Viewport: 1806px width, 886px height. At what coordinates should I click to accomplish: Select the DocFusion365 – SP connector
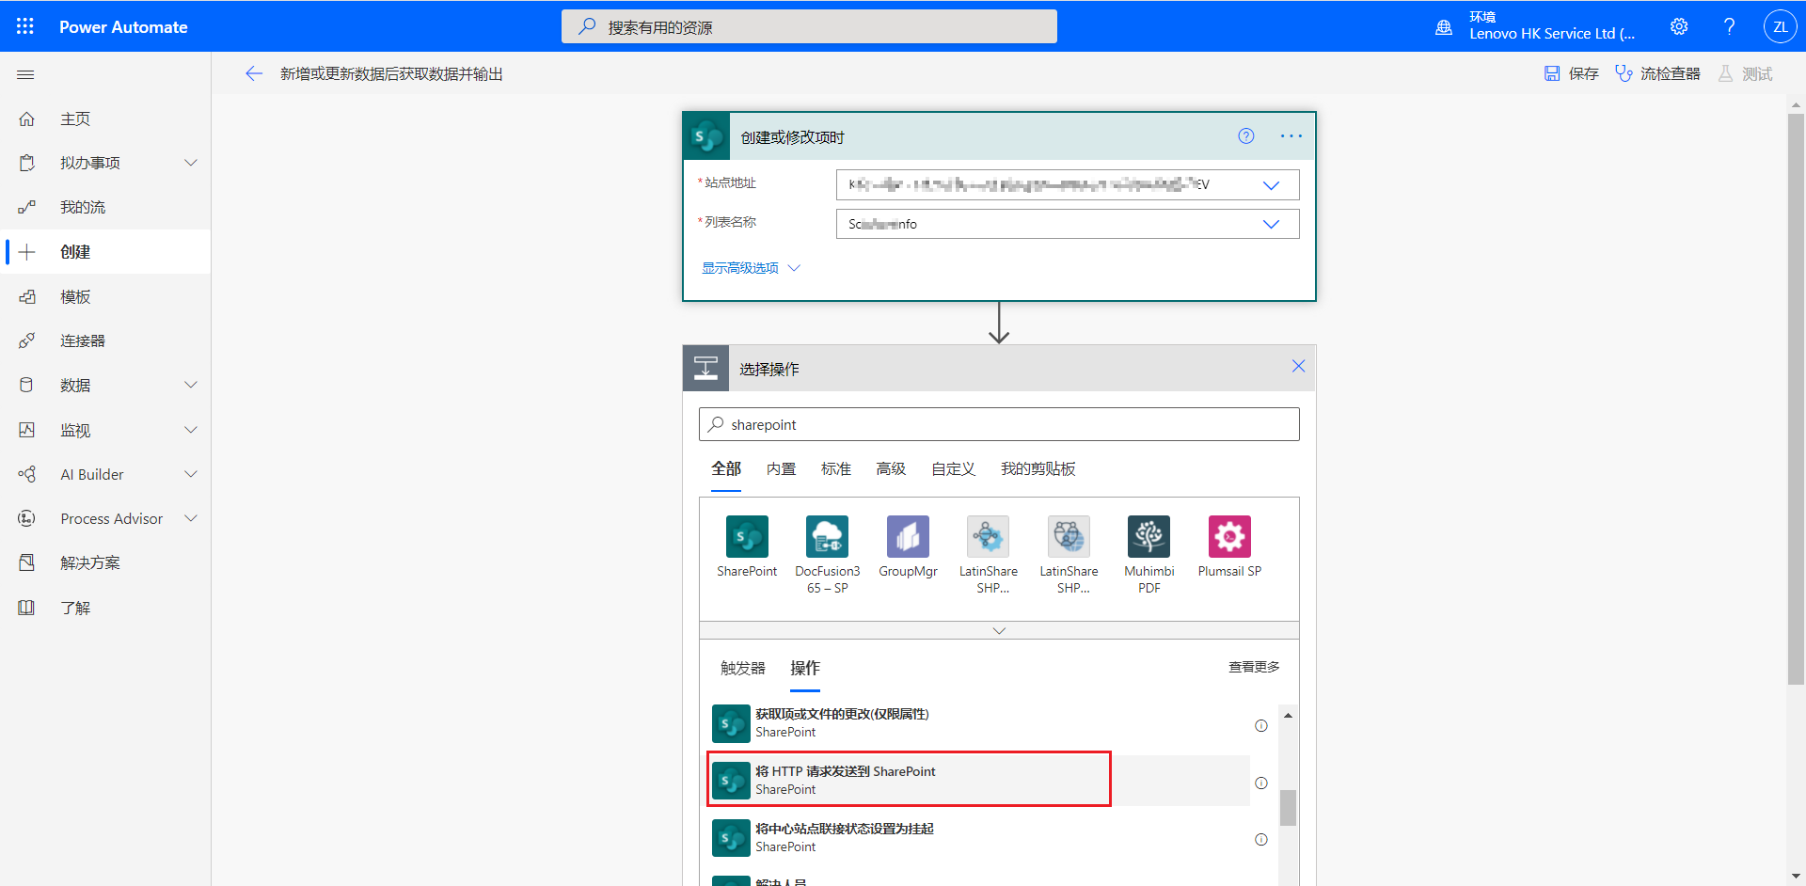click(x=827, y=536)
